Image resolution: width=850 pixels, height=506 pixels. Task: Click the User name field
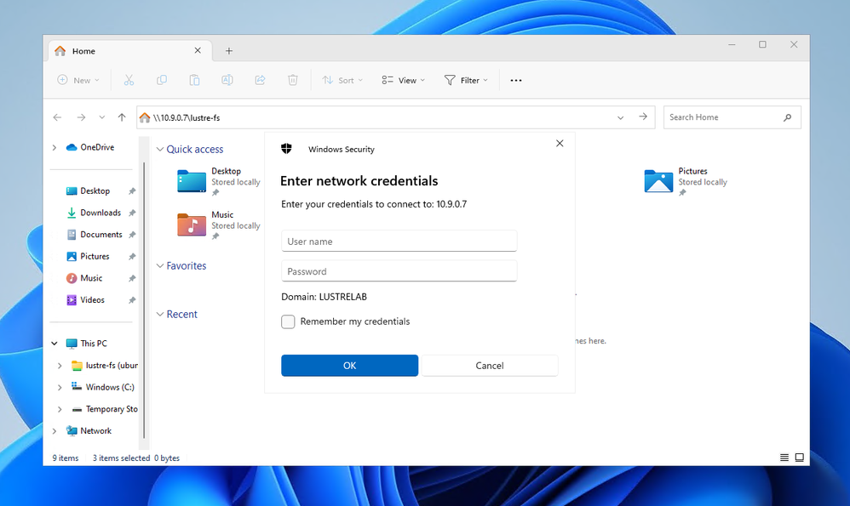click(x=399, y=242)
